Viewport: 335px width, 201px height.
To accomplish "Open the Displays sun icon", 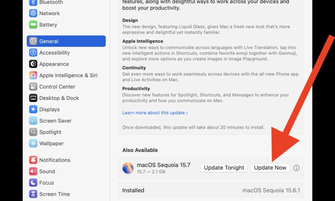I will [33, 110].
